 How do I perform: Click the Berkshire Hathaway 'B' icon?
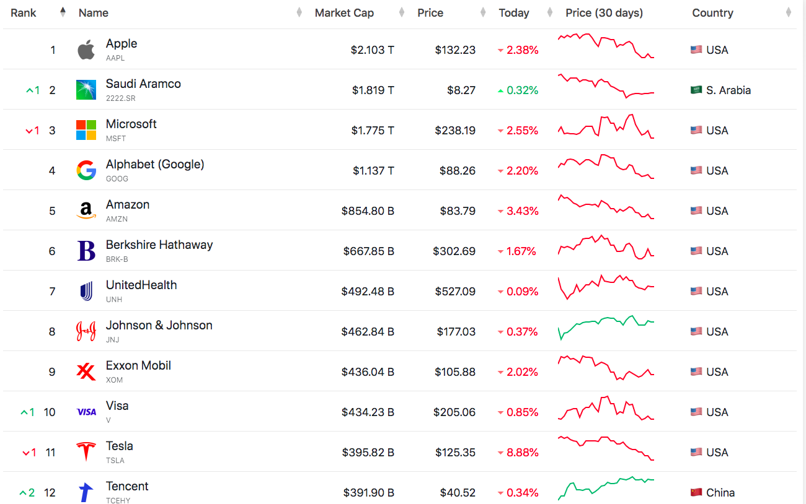pyautogui.click(x=86, y=250)
